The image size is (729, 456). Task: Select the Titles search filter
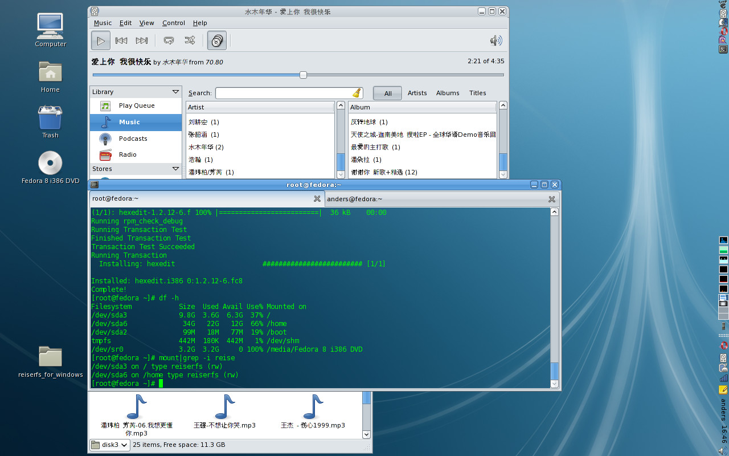point(477,93)
